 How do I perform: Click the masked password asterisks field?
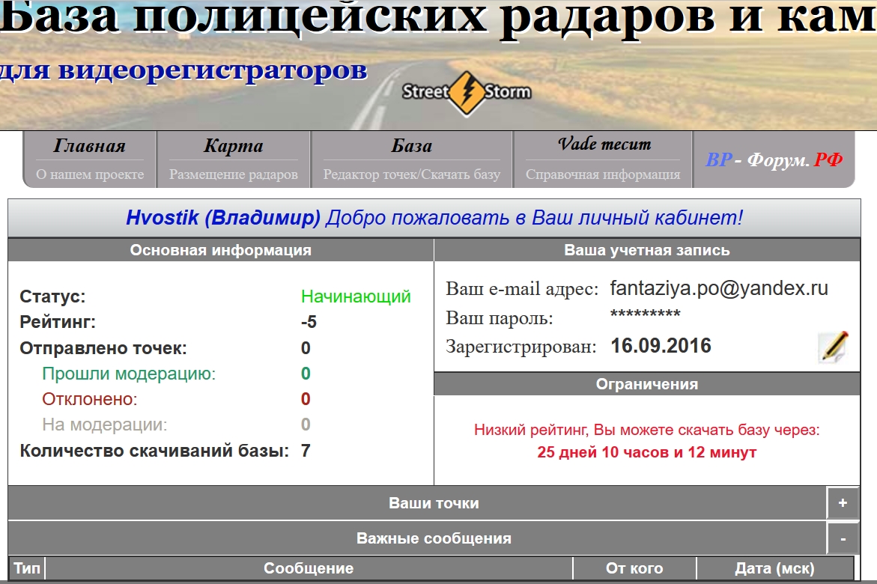pos(645,315)
